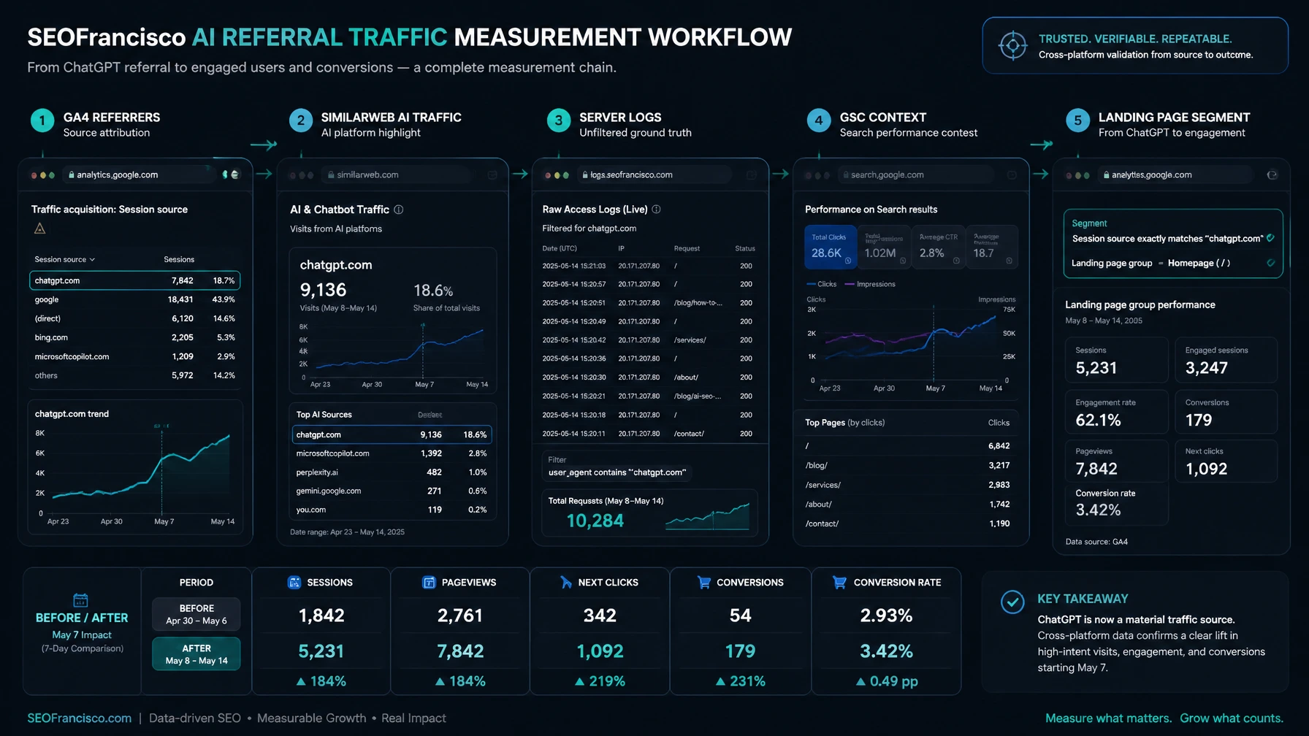Select the perplexity.ai row in Top AI Sources
Viewport: 1309px width, 736px height.
click(x=392, y=472)
